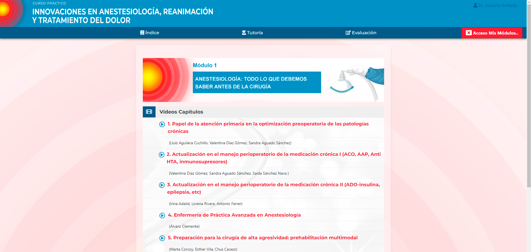Click the play icon beside chapter 2
Image resolution: width=531 pixels, height=252 pixels.
coord(161,155)
